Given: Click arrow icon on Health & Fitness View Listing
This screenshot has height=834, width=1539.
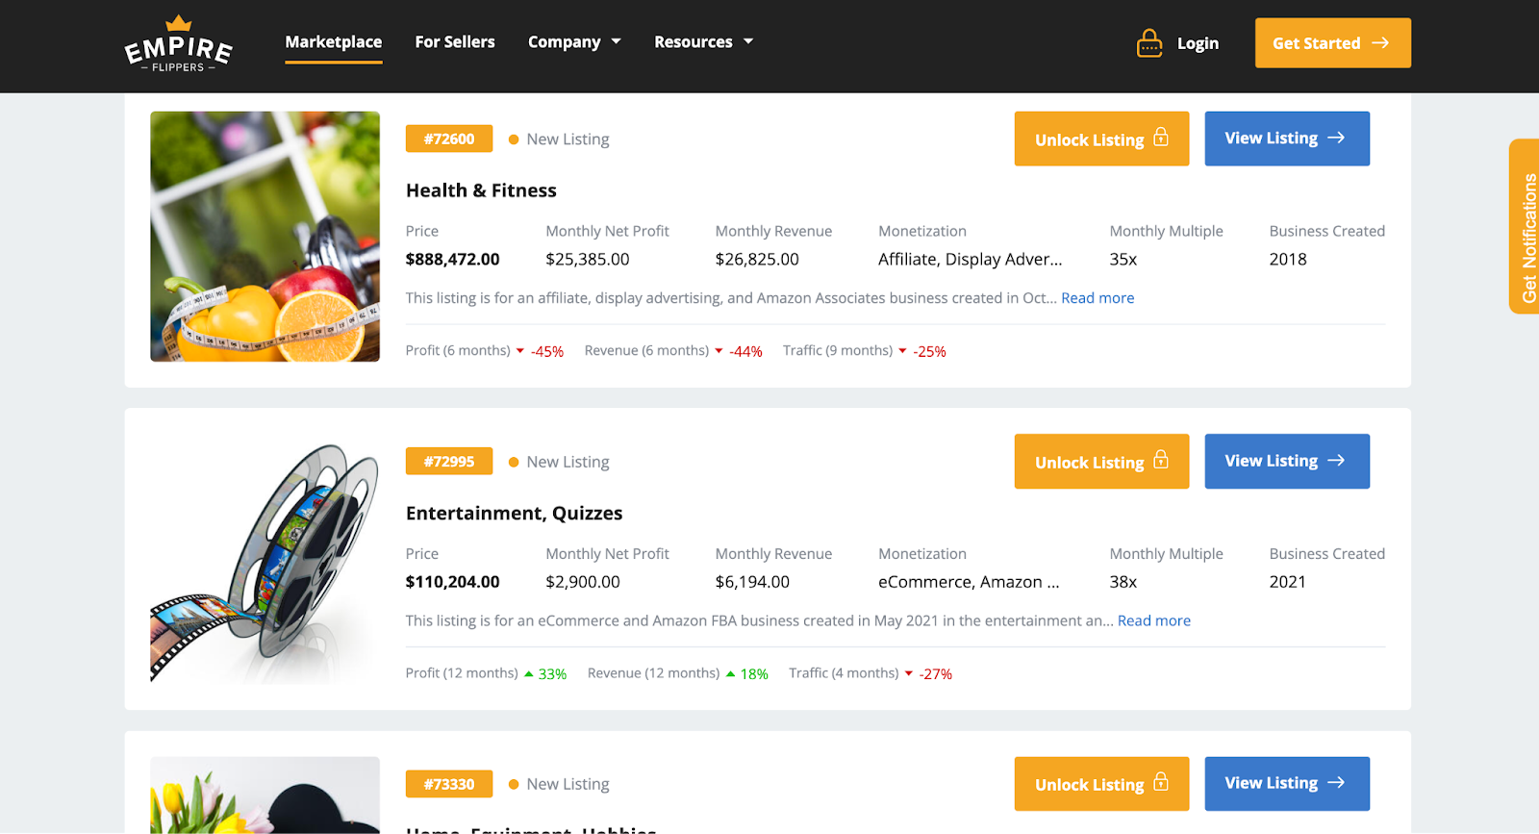Looking at the screenshot, I should (1336, 138).
